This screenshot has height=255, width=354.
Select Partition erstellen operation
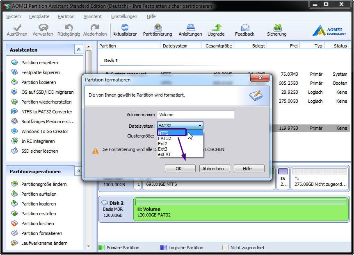point(39,214)
